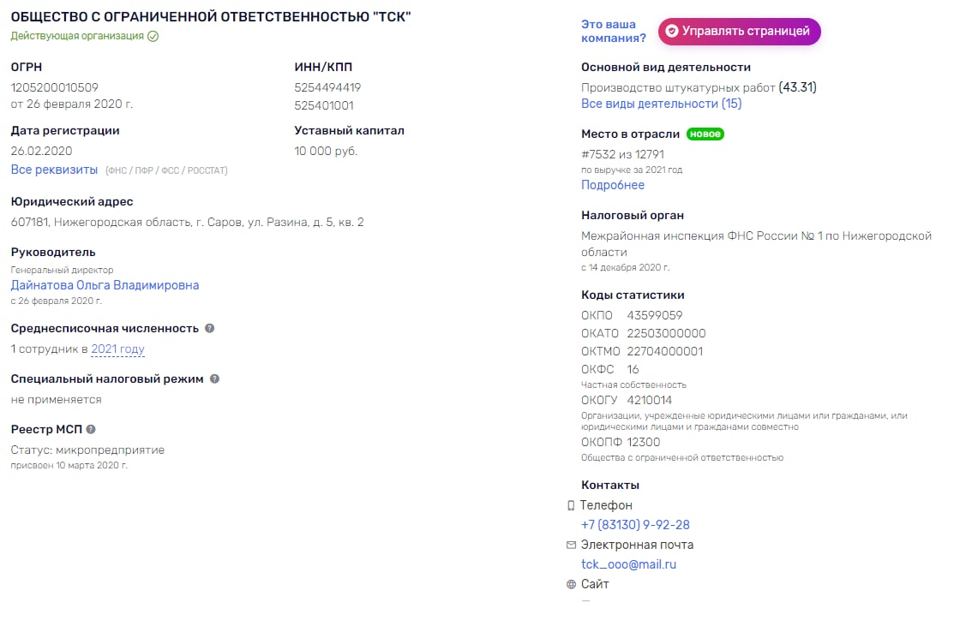Click the activity code (43.31)
This screenshot has width=966, height=620.
pyautogui.click(x=797, y=87)
